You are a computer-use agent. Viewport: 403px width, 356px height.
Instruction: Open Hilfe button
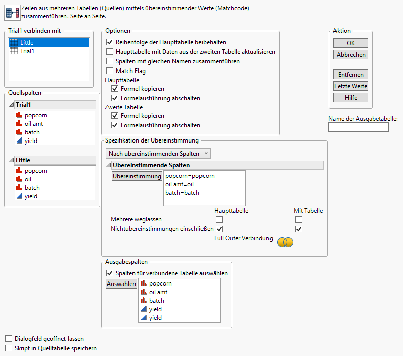point(351,97)
